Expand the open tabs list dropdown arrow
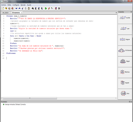This screenshot has width=133, height=122. point(116,13)
